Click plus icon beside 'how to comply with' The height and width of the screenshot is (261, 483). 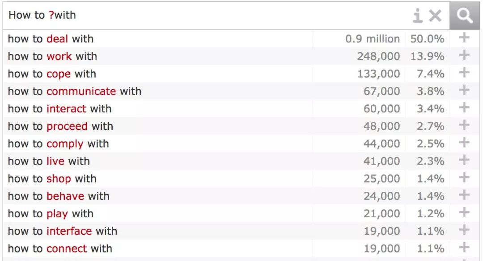[x=464, y=143]
